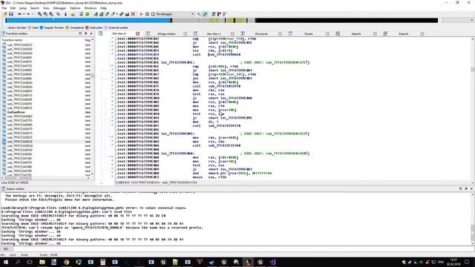Viewport: 475px width, 267px height.
Task: Switch to the Enums tab
Action: [x=309, y=33]
